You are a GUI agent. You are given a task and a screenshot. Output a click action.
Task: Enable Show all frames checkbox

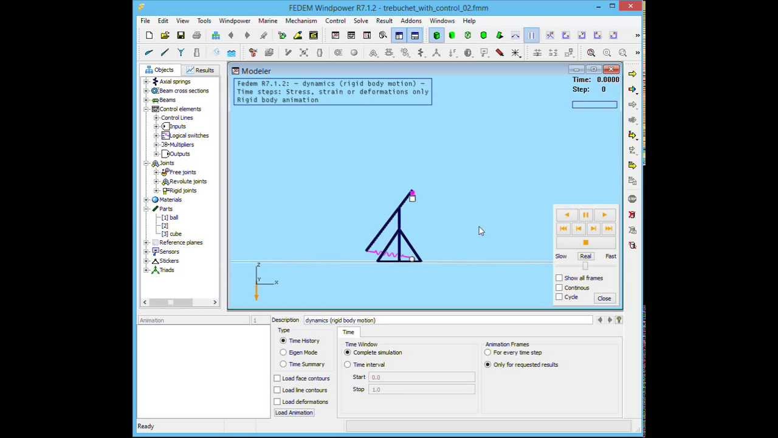[559, 278]
